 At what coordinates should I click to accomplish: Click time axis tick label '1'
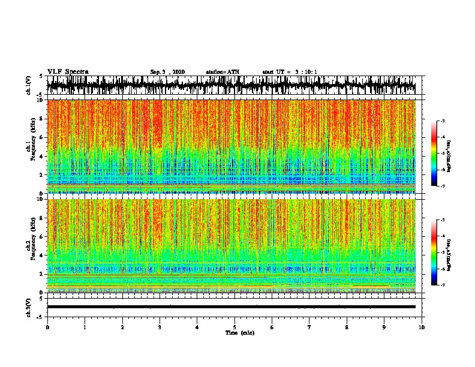[85, 327]
